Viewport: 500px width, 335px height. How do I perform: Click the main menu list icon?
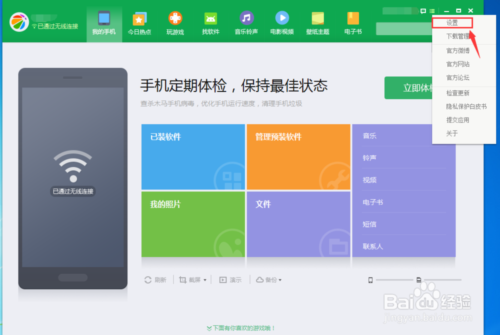click(432, 11)
